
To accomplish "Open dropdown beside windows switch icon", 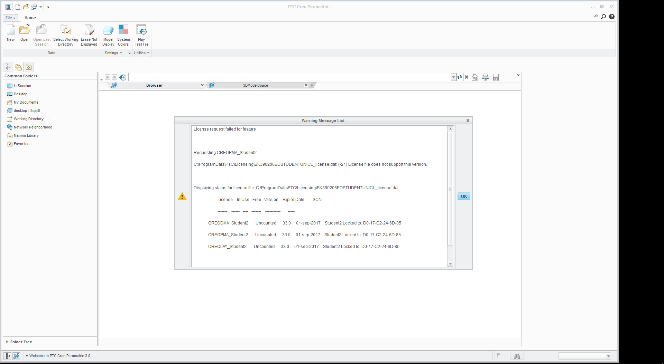I will click(40, 7).
